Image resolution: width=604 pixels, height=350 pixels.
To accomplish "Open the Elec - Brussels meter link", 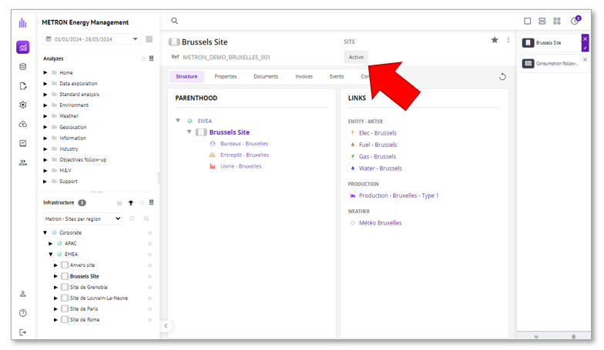I will click(377, 133).
